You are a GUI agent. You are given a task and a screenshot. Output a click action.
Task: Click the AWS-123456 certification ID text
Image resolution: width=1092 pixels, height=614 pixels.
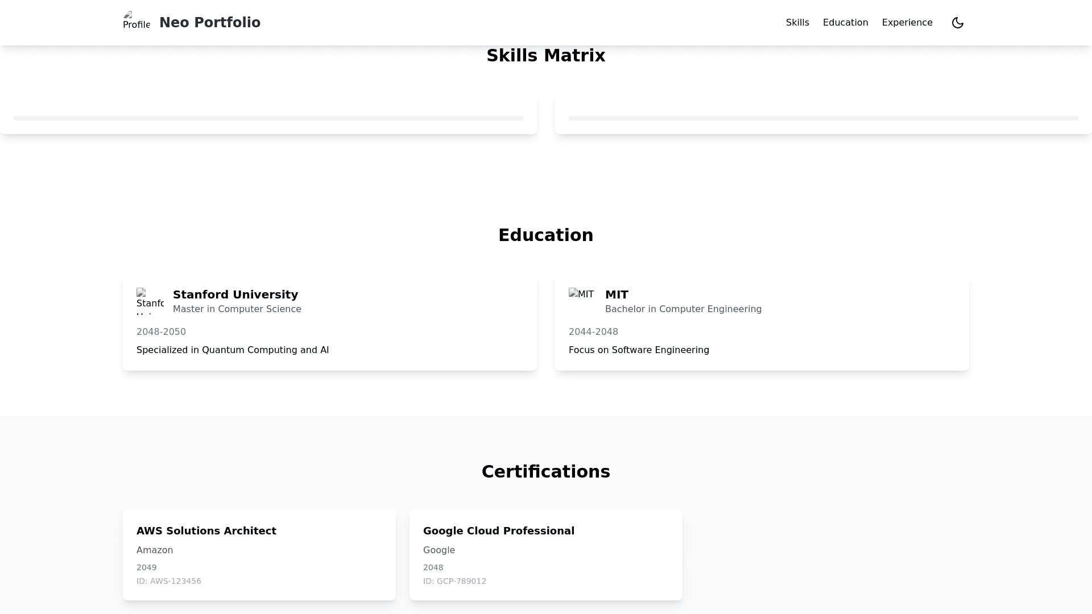[x=169, y=581]
